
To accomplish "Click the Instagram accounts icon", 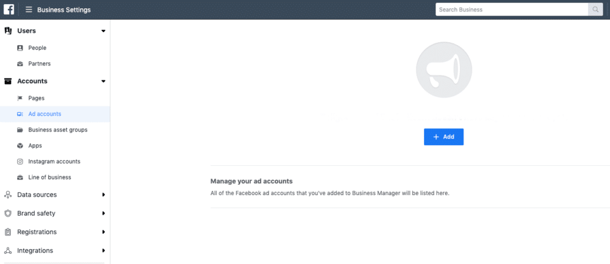I will (x=20, y=161).
